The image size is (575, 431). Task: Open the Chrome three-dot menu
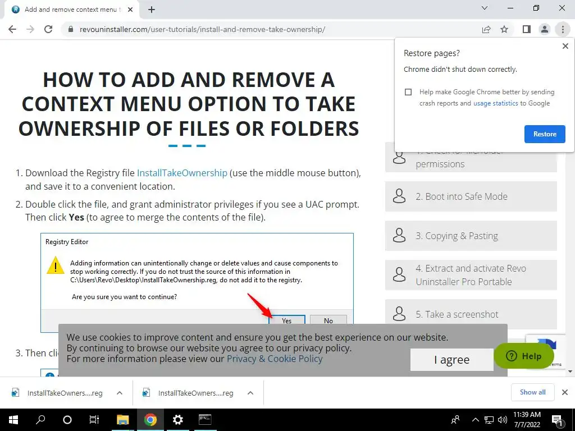click(563, 29)
